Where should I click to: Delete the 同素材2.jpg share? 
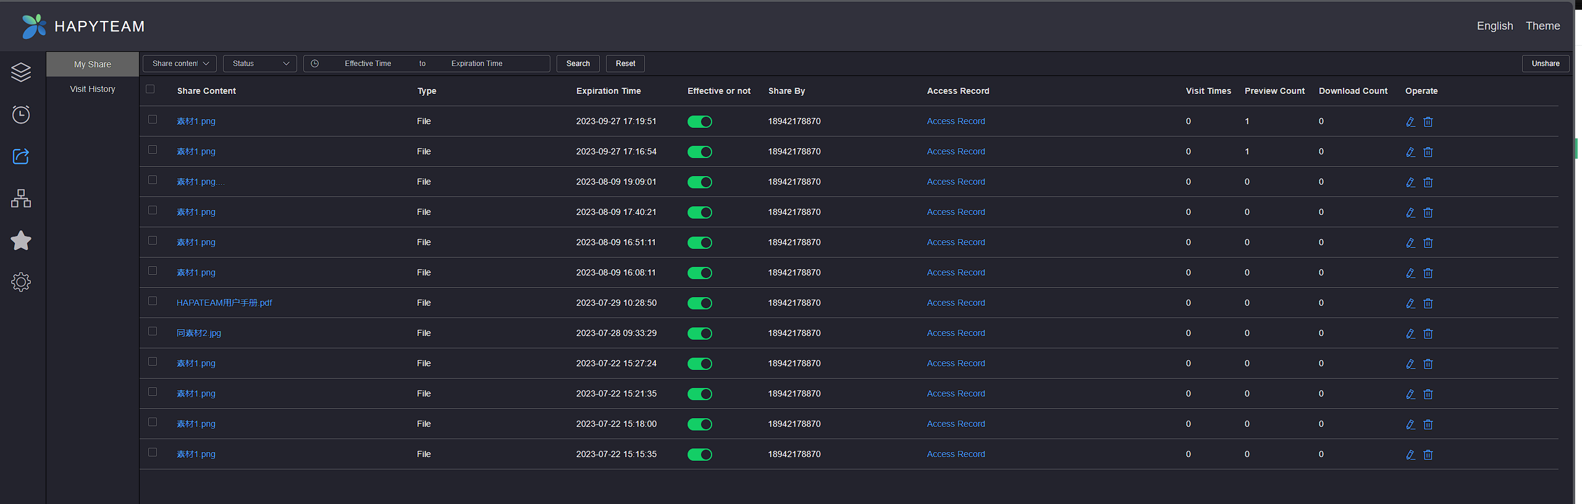tap(1428, 334)
